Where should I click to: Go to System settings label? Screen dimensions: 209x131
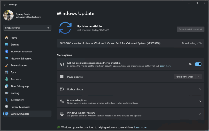pyautogui.click(x=14, y=45)
